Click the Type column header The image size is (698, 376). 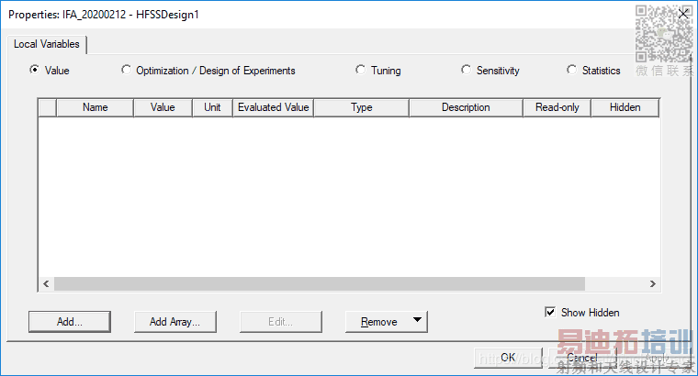362,107
